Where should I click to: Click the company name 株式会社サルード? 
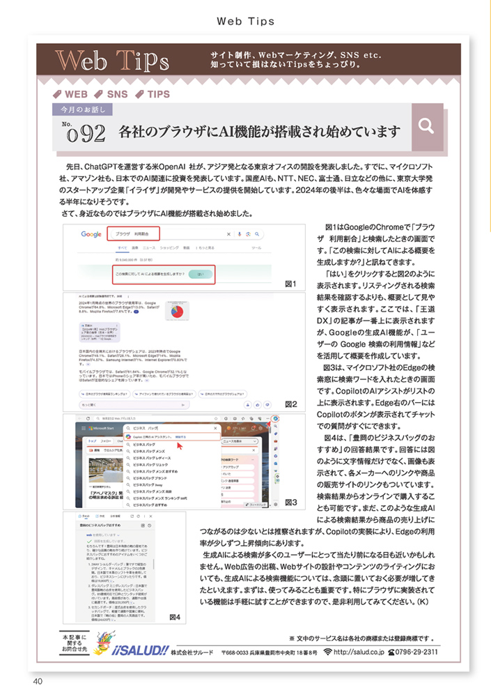point(192,652)
